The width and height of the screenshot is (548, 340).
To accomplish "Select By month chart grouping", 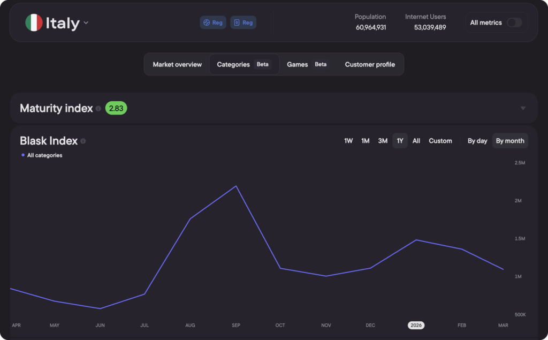I will pyautogui.click(x=510, y=141).
